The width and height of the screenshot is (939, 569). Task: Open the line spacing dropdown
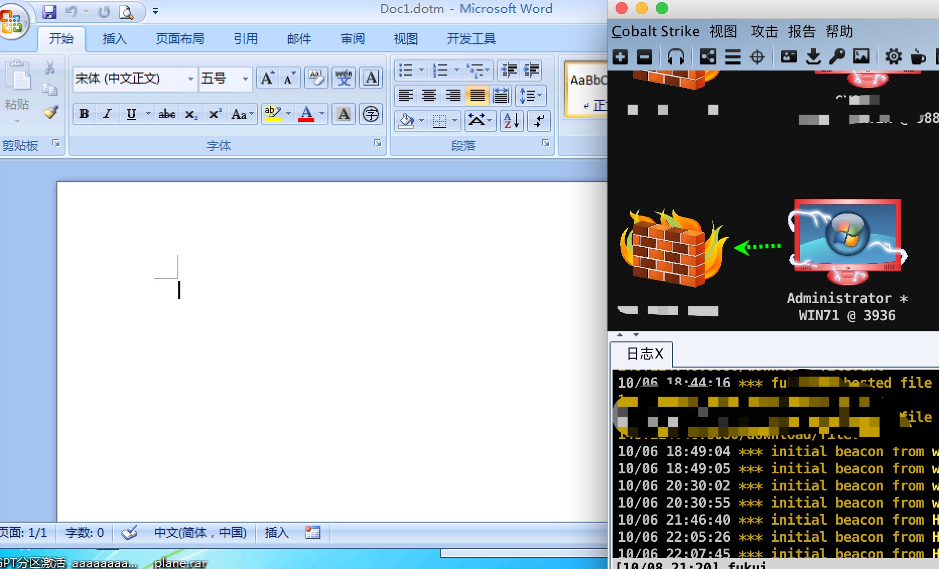(531, 95)
